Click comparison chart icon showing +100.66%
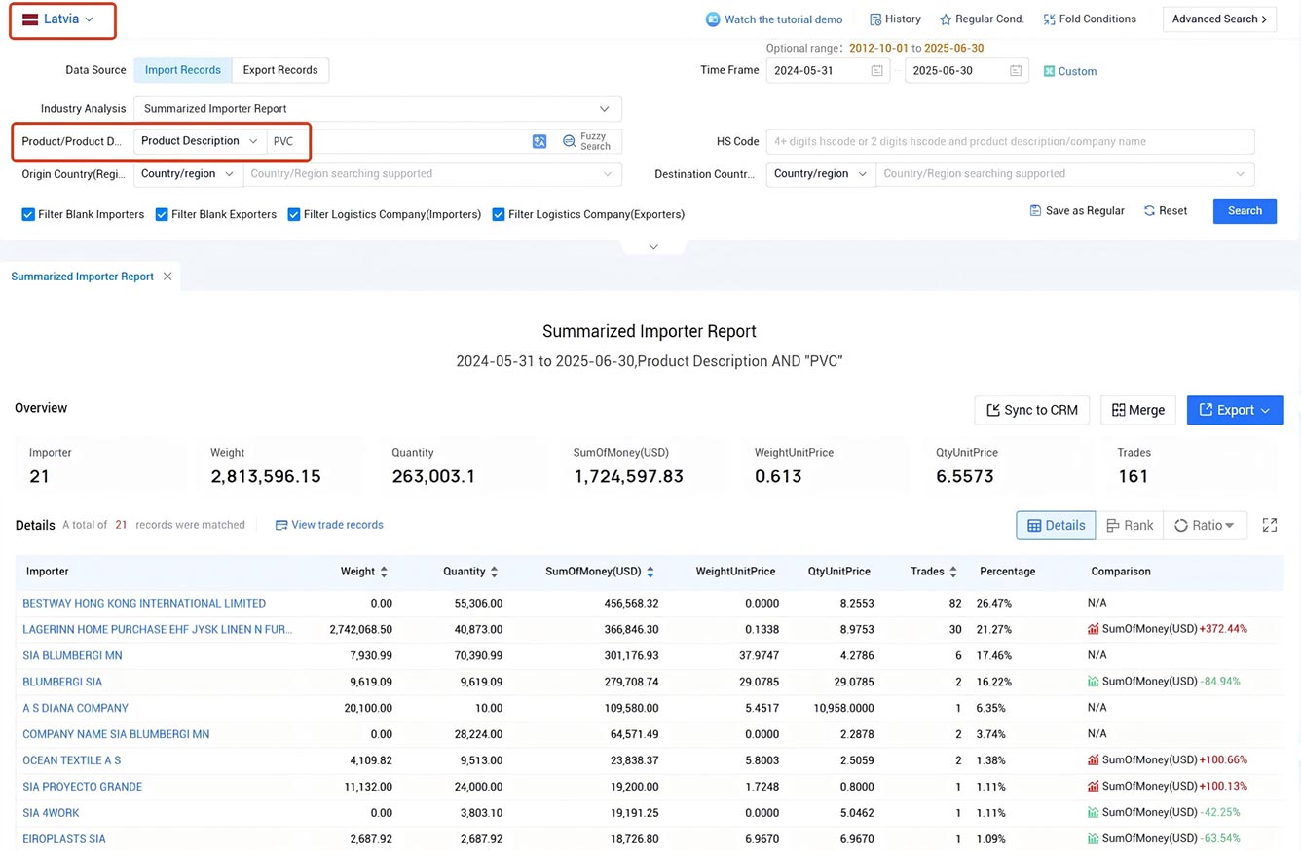 tap(1094, 759)
